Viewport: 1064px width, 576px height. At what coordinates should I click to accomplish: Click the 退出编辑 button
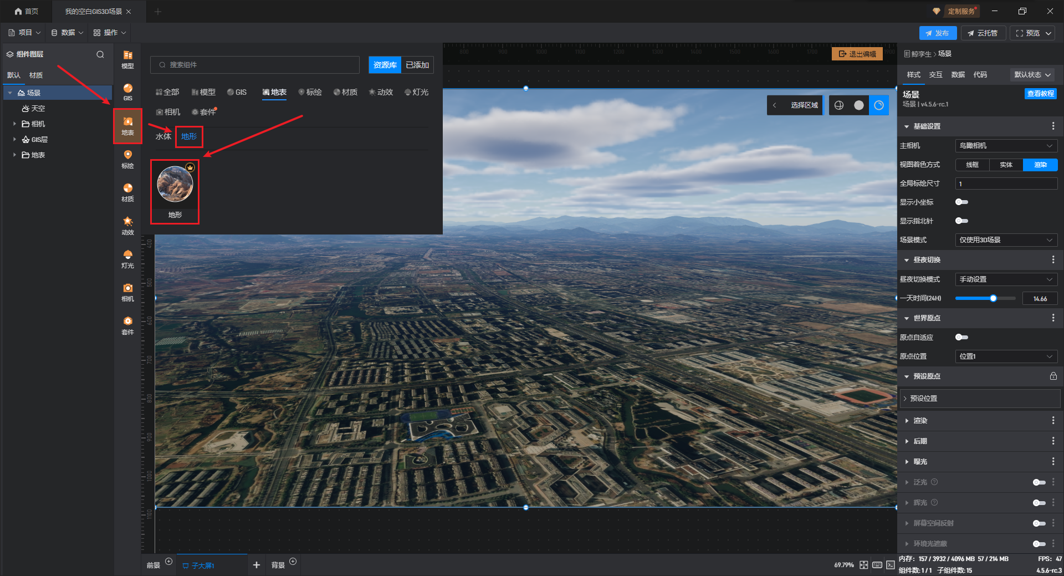(857, 54)
